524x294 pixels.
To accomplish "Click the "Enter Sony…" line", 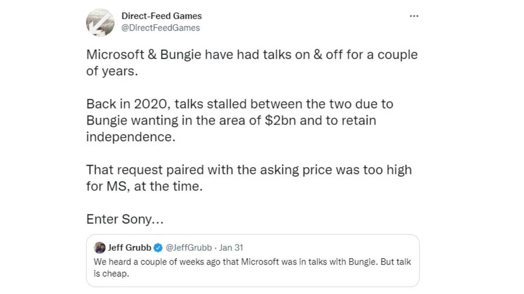I will coord(125,219).
